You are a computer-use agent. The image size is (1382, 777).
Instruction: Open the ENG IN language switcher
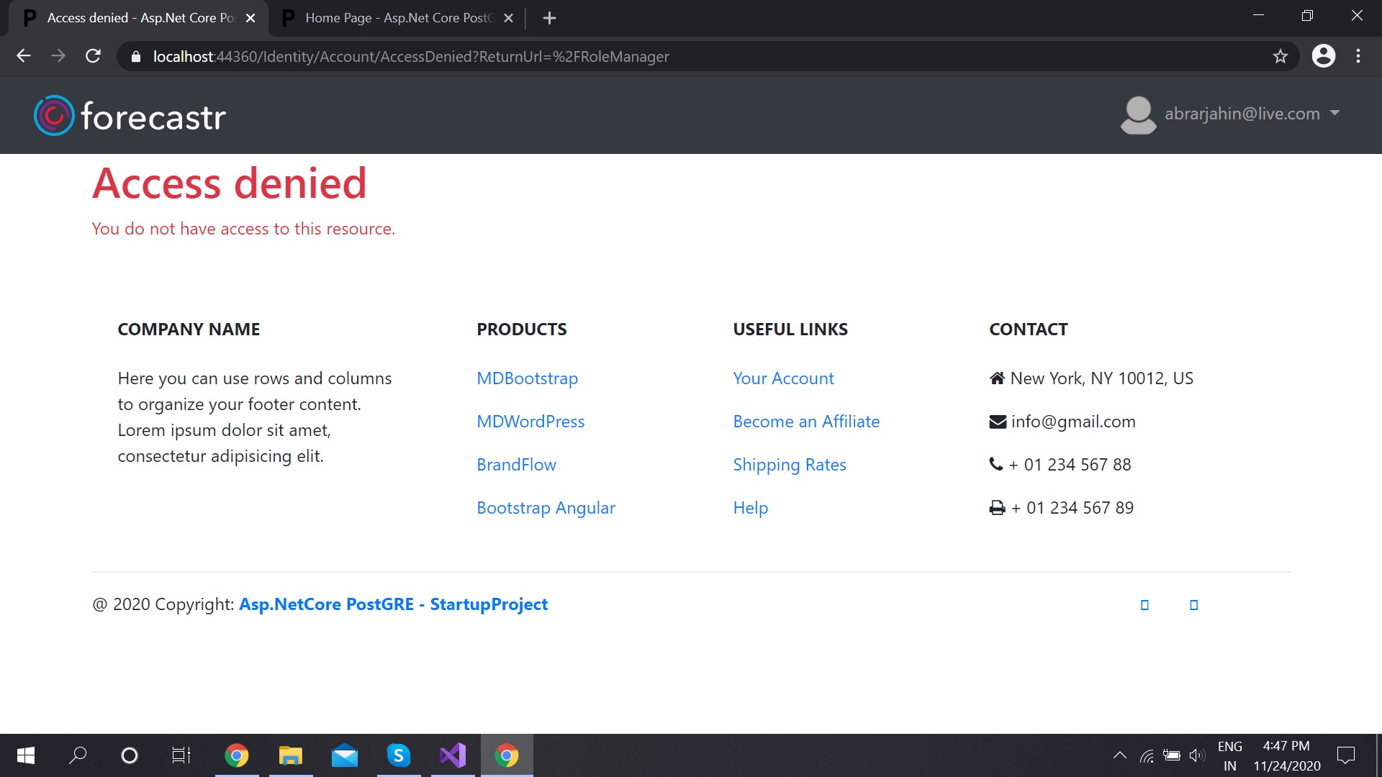[x=1230, y=755]
